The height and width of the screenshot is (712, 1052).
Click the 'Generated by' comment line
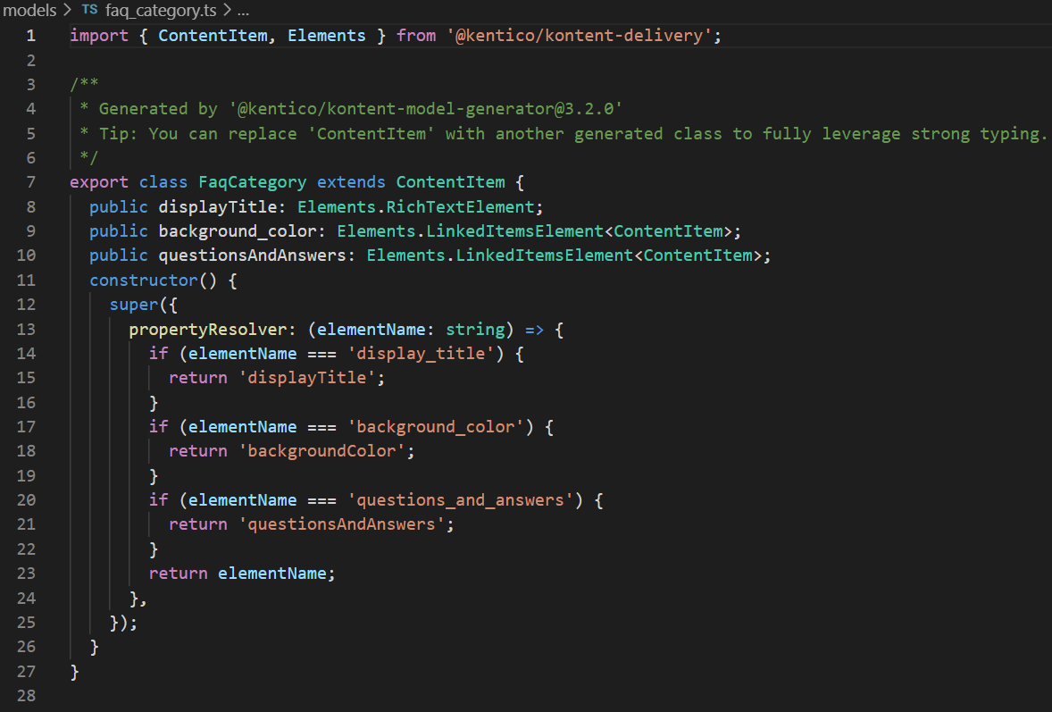click(x=351, y=109)
